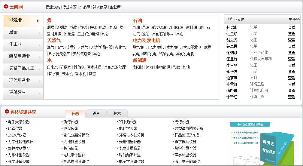Select the 现代服务业 sidebar item
Screen dimensions: 303x166
coord(20,80)
